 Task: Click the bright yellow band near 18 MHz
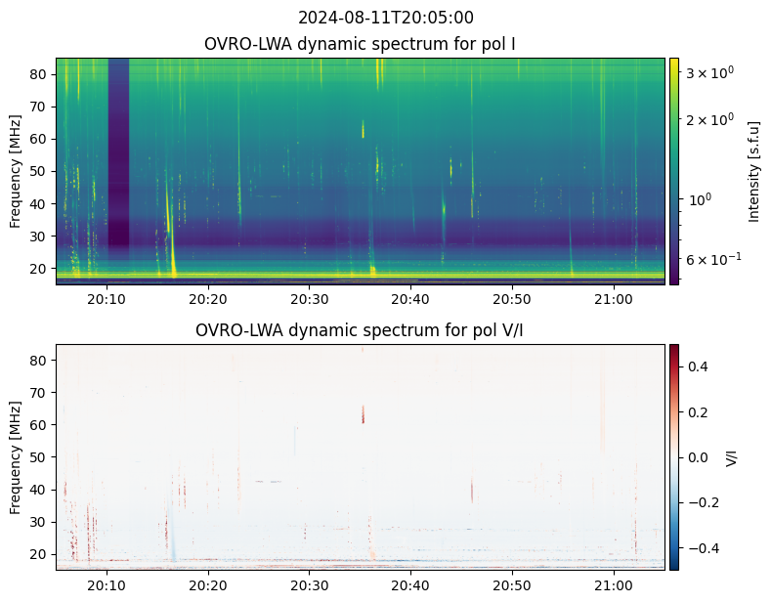361,275
